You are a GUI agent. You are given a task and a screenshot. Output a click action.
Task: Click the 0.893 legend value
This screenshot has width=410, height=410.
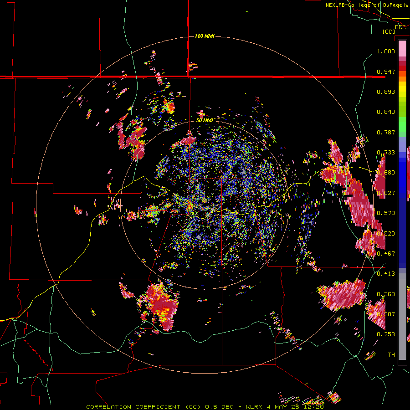pyautogui.click(x=386, y=92)
